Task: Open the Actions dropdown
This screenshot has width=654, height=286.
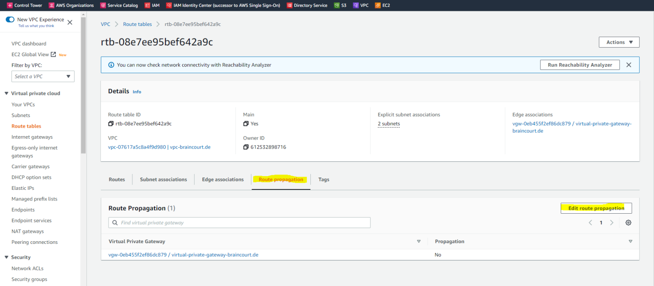Action: point(619,42)
